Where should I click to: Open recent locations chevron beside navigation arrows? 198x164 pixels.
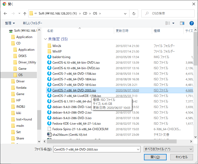[x=19, y=13]
